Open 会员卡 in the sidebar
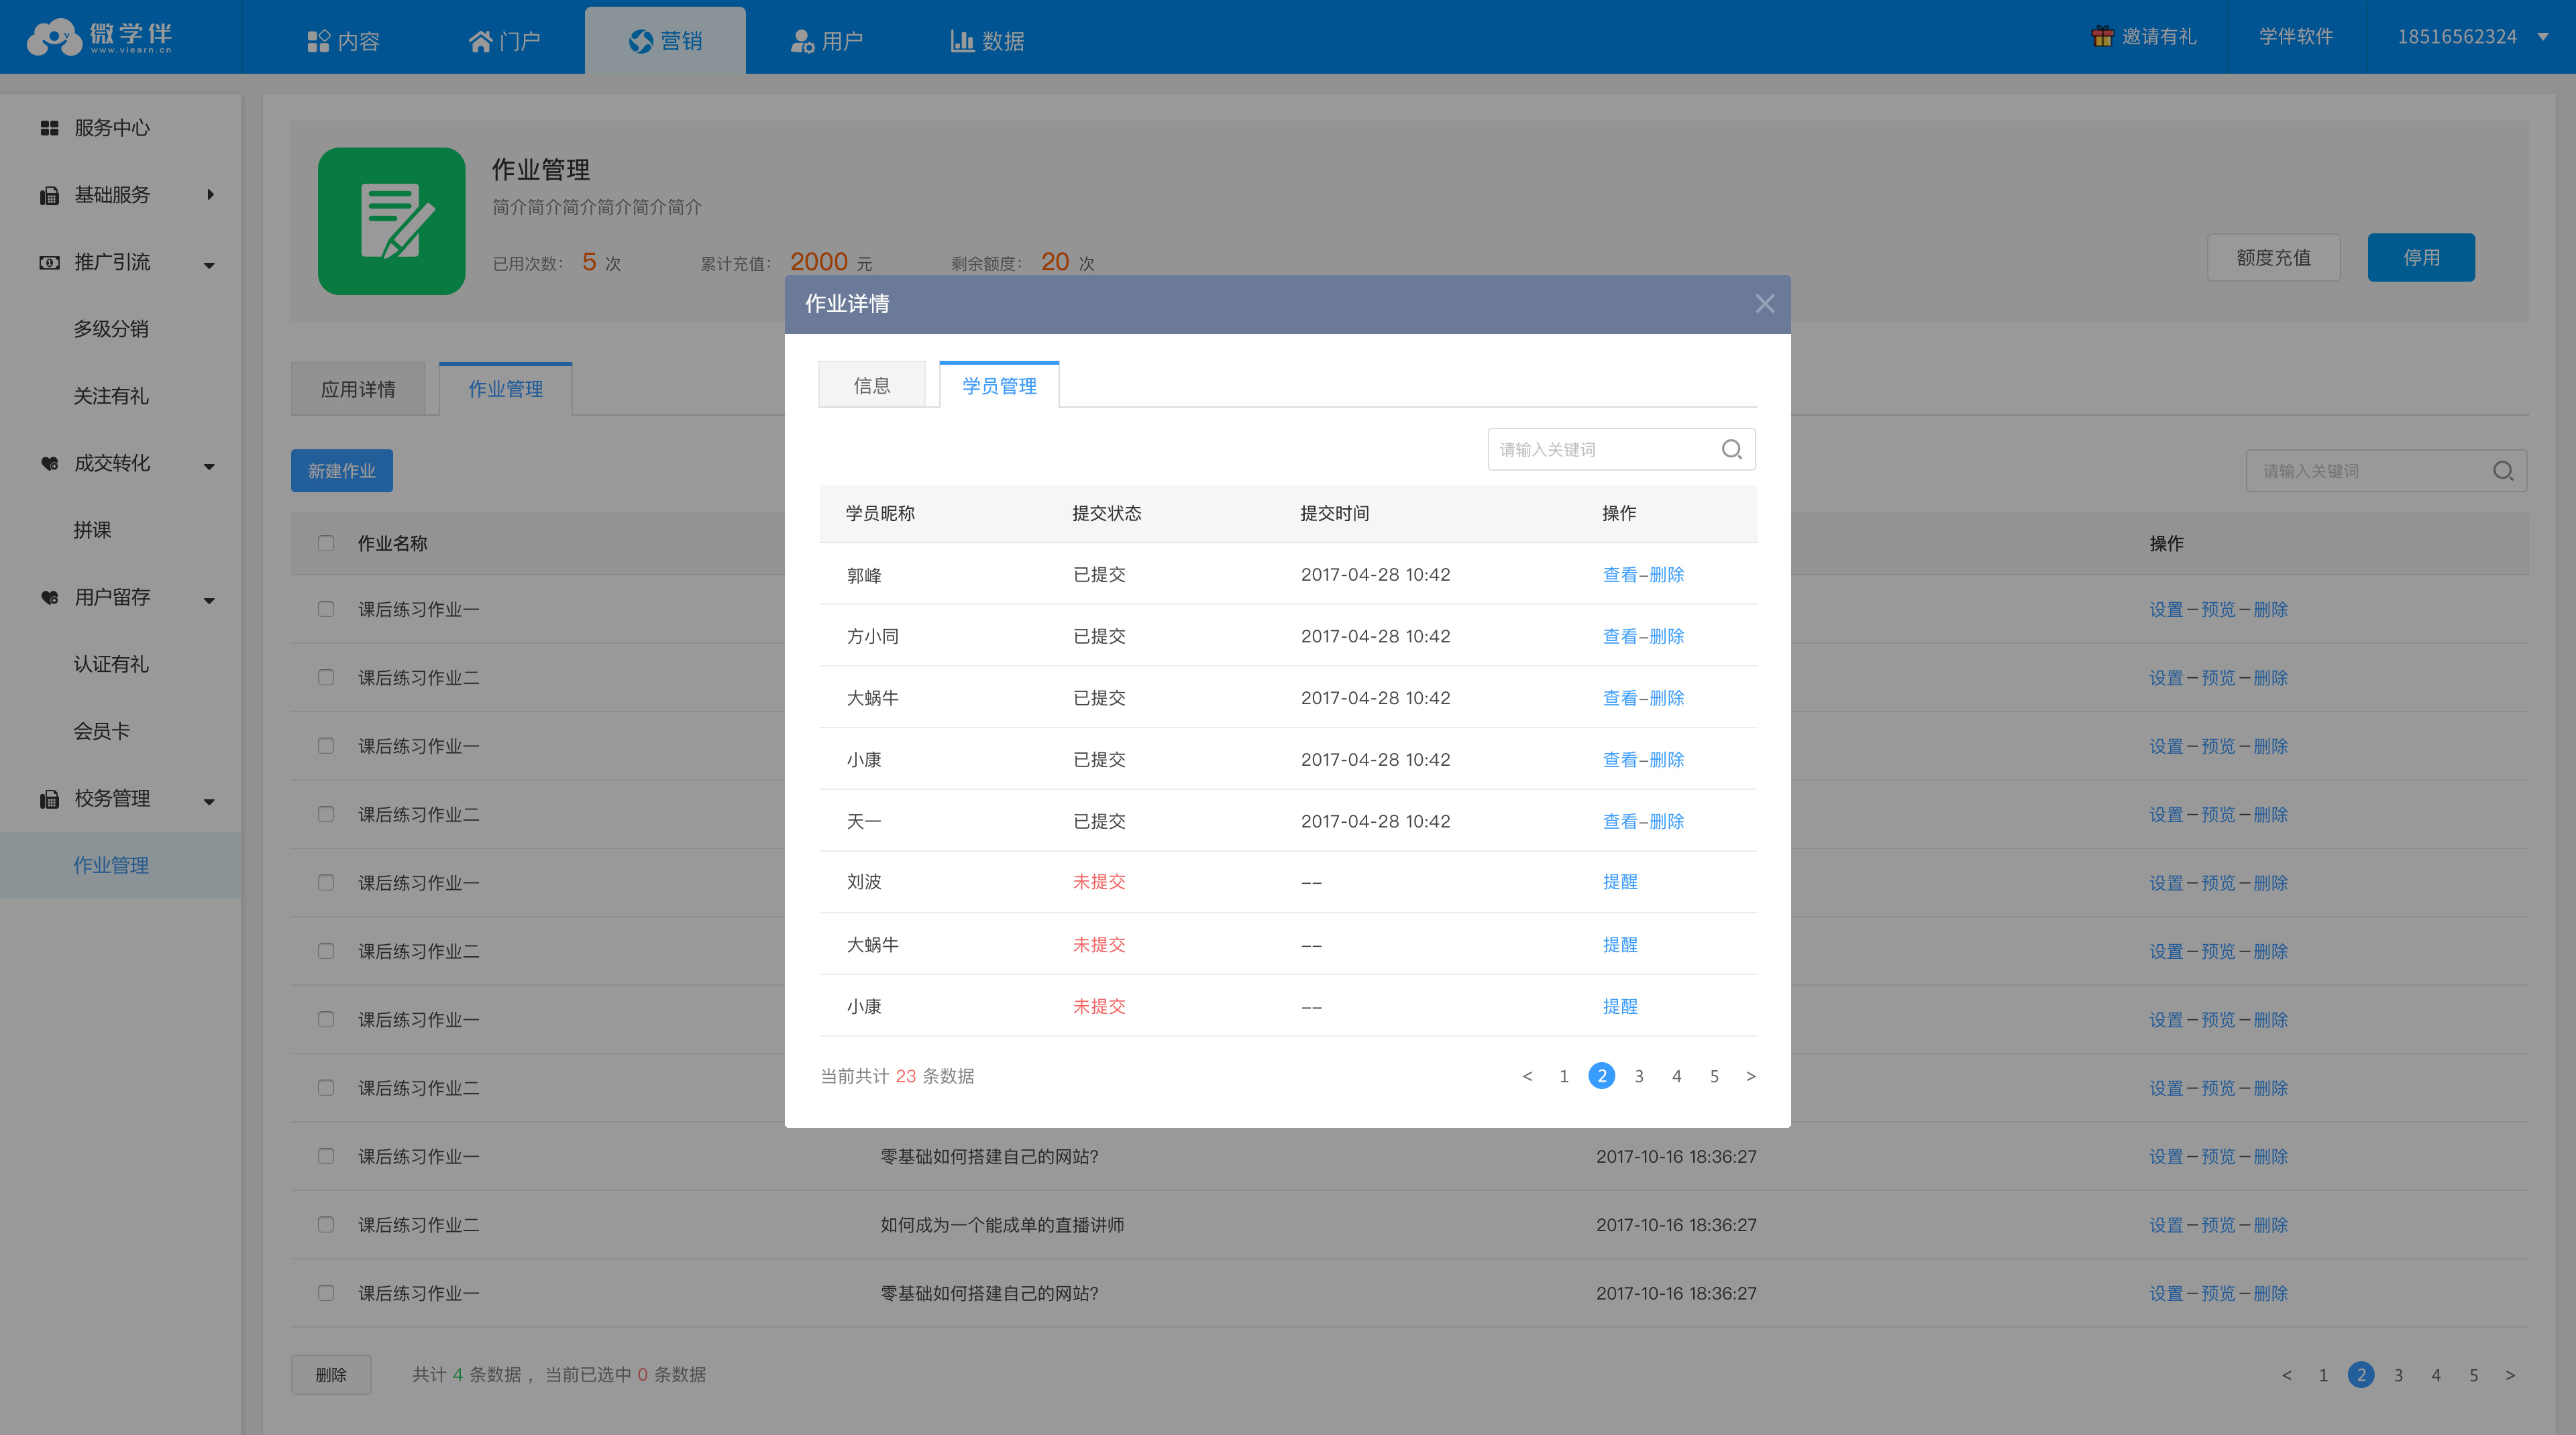 pos(102,732)
